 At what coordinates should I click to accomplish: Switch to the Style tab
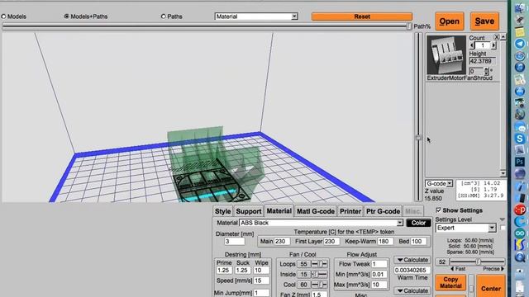click(x=222, y=211)
